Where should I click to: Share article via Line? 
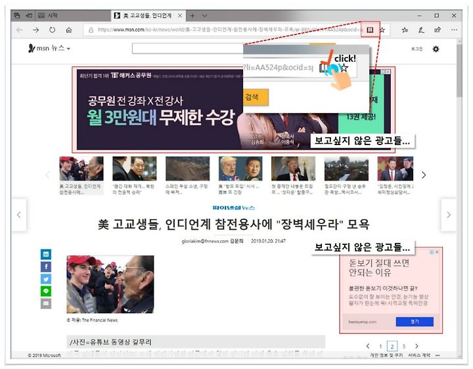coord(46,292)
